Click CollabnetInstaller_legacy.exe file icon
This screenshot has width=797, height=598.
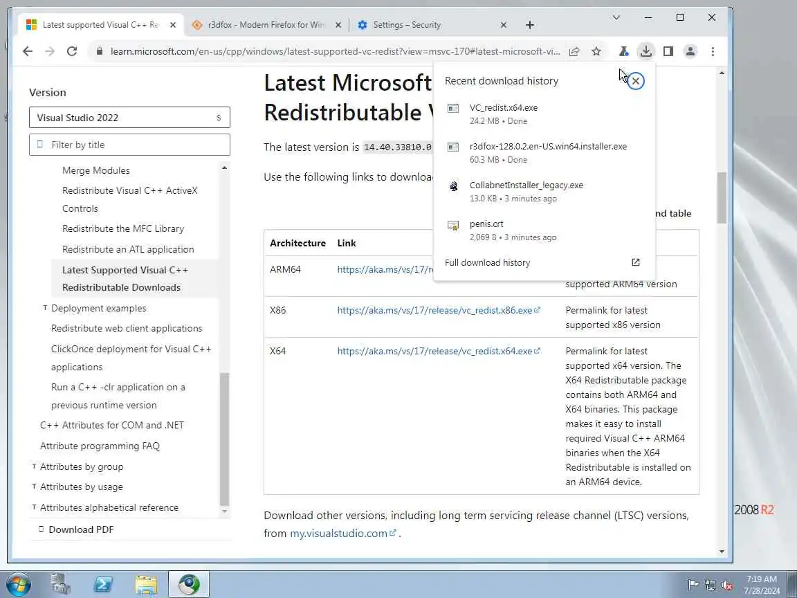coord(453,186)
